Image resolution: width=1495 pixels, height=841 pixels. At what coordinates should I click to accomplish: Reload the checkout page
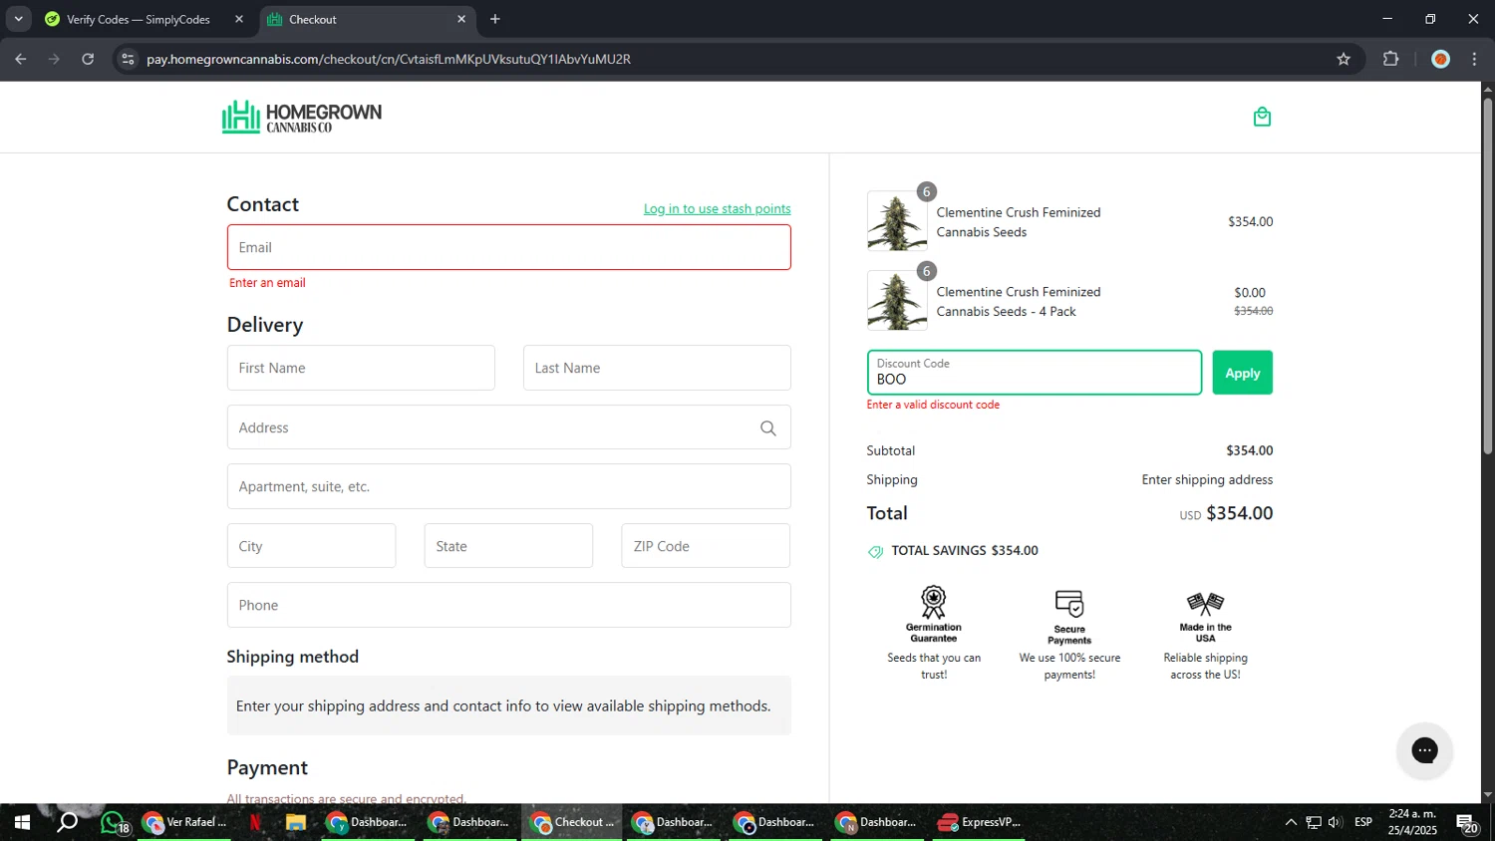tap(88, 59)
